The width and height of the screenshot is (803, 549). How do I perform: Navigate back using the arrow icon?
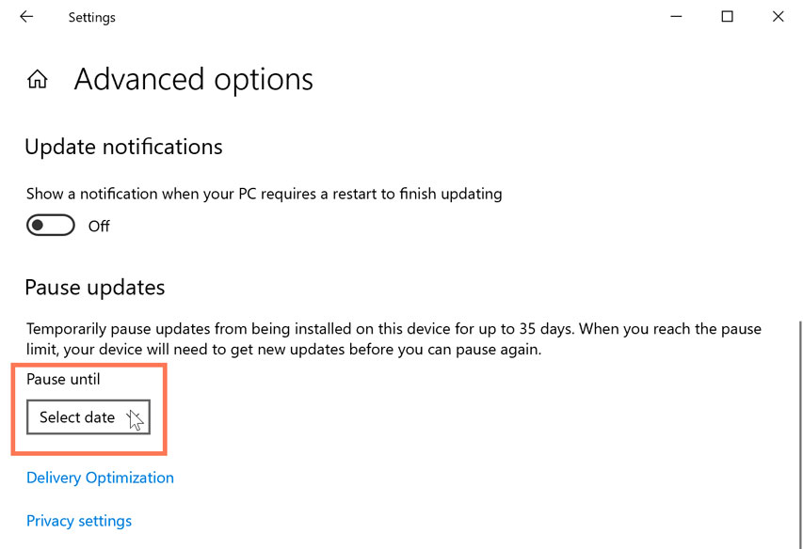tap(25, 16)
